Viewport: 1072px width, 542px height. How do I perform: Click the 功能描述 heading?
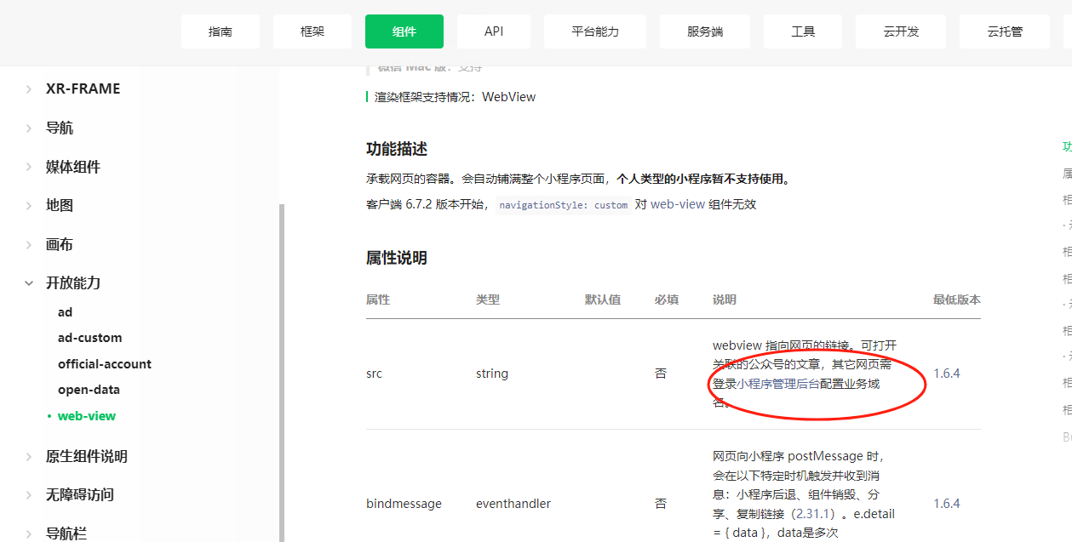397,149
